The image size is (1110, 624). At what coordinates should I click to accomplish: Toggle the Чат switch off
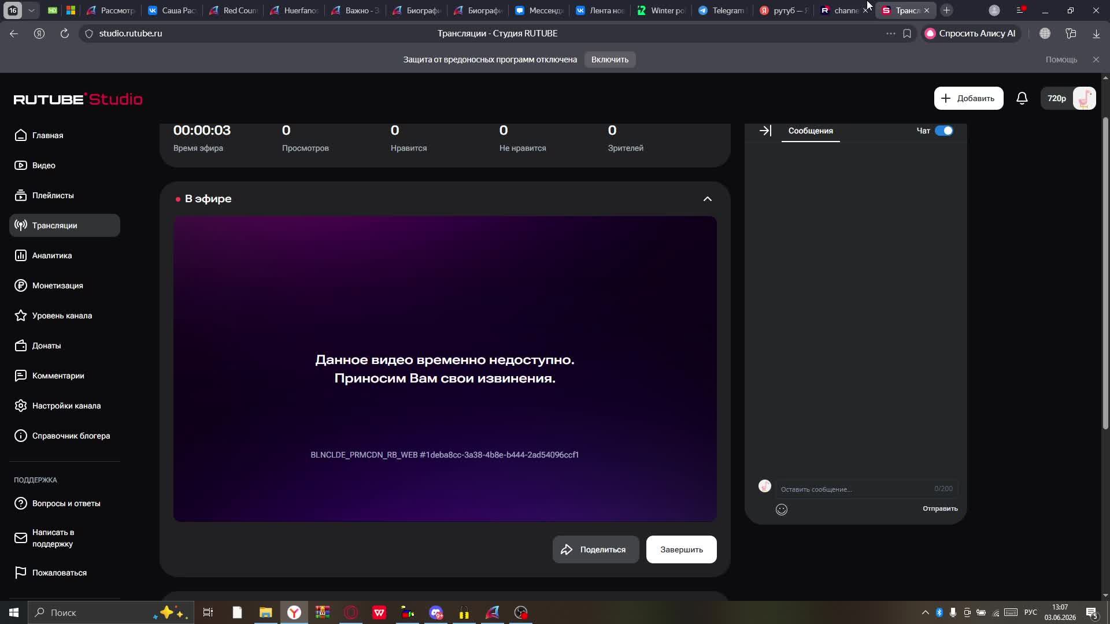pos(944,131)
